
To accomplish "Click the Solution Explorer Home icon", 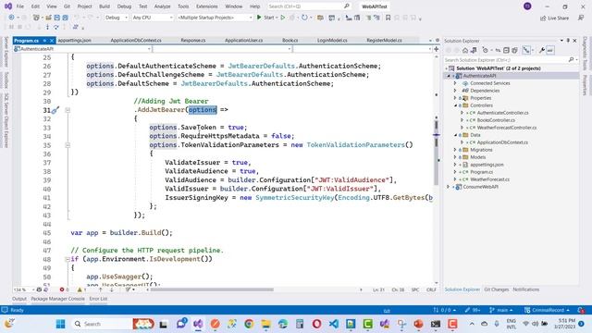I will tap(465, 50).
